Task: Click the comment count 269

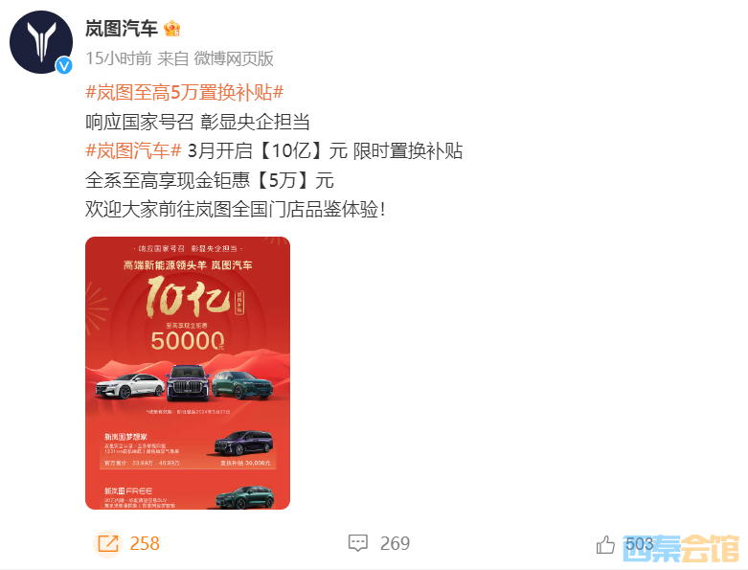Action: (395, 543)
